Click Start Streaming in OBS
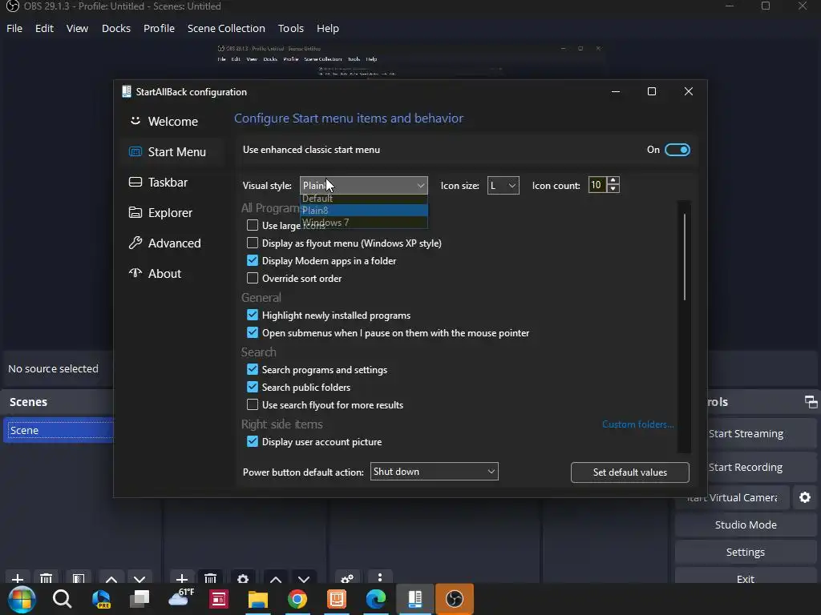Viewport: 821px width, 615px height. coord(746,433)
